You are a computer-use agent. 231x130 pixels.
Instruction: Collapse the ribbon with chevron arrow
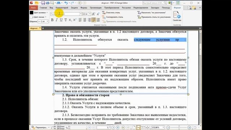pos(200,8)
